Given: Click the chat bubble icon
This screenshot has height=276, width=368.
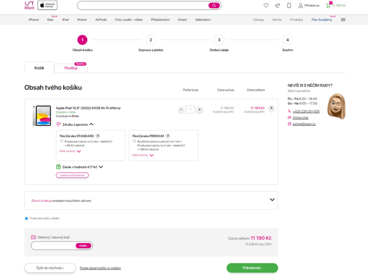Looking at the screenshot, I should point(289,118).
